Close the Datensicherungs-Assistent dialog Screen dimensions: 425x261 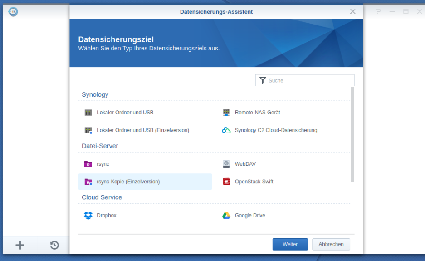(x=352, y=11)
